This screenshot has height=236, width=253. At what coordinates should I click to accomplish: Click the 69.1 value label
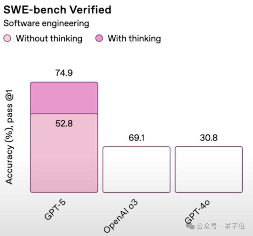(x=137, y=138)
